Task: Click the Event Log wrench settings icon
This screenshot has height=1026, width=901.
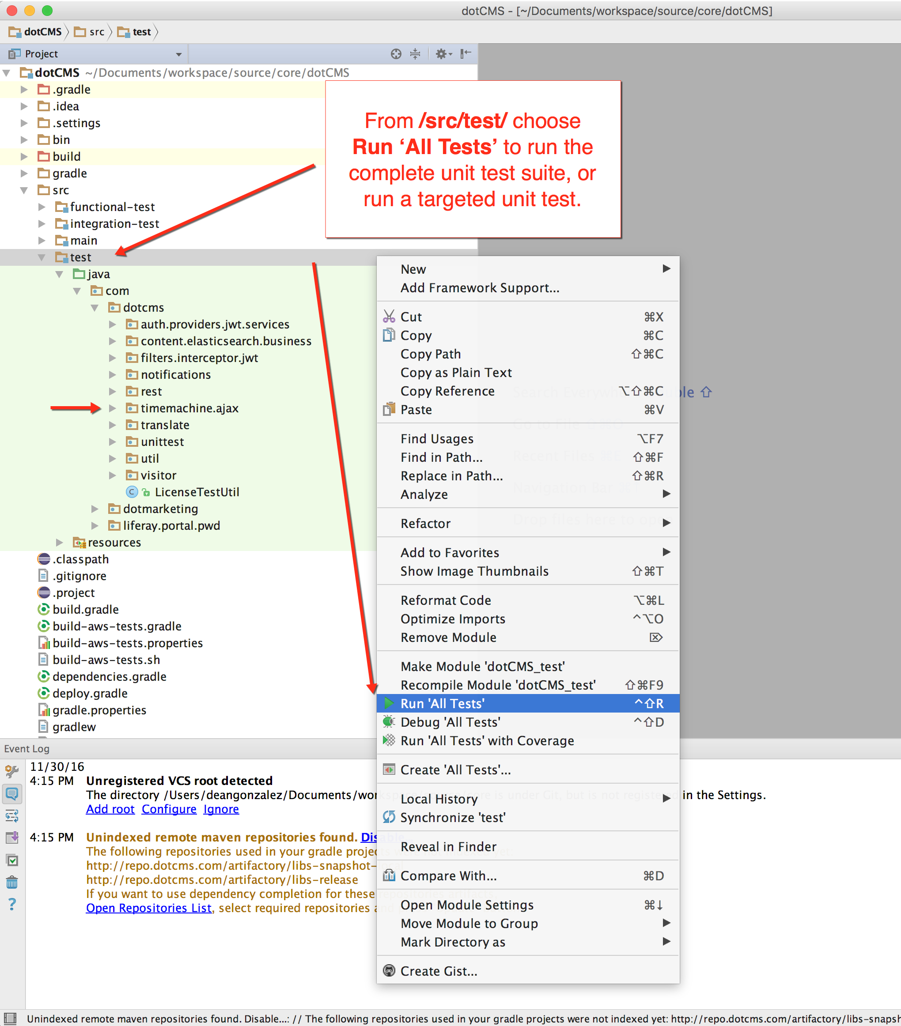Action: pos(12,772)
